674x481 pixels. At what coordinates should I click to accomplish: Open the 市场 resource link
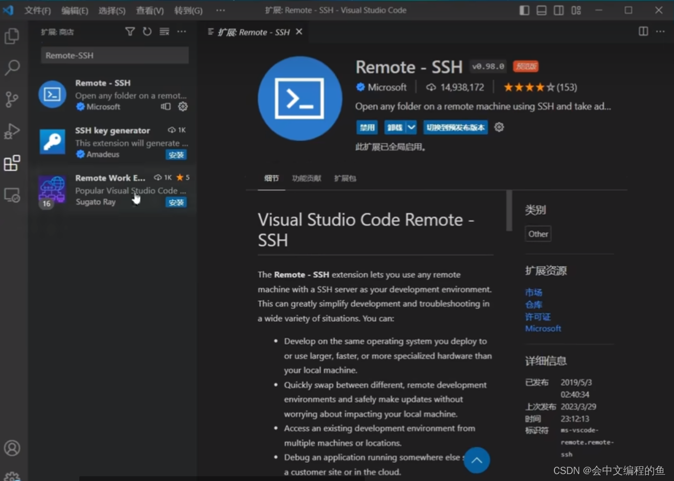coord(533,292)
